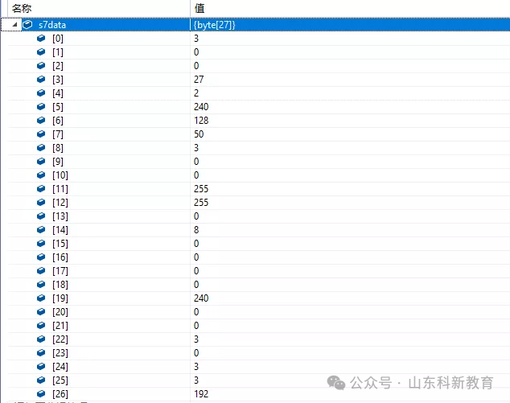Select the element name [26]
The width and height of the screenshot is (510, 403).
coord(60,393)
